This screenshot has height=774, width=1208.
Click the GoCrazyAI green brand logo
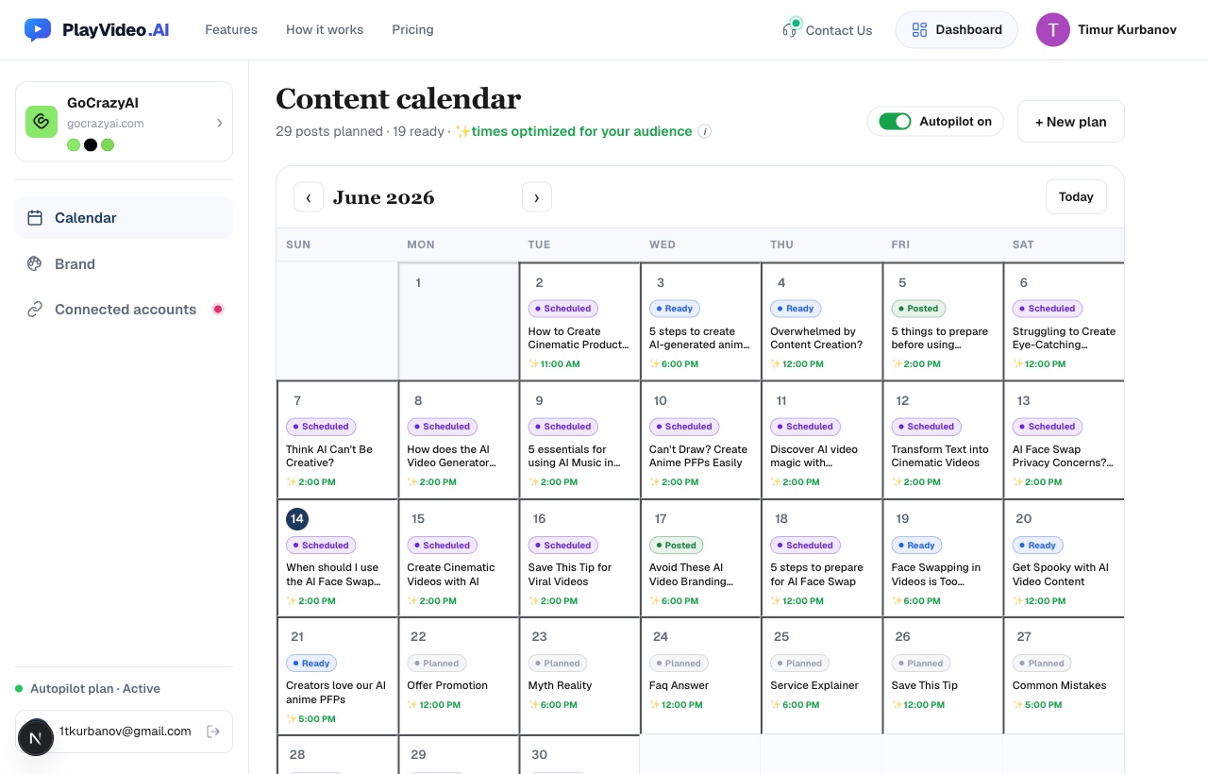[42, 122]
